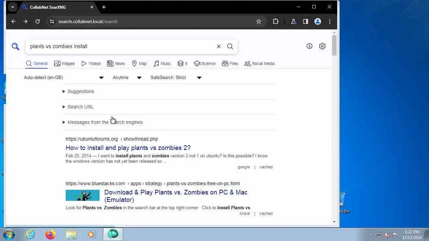
Task: Open the SearXNG about info icon
Action: 309,46
